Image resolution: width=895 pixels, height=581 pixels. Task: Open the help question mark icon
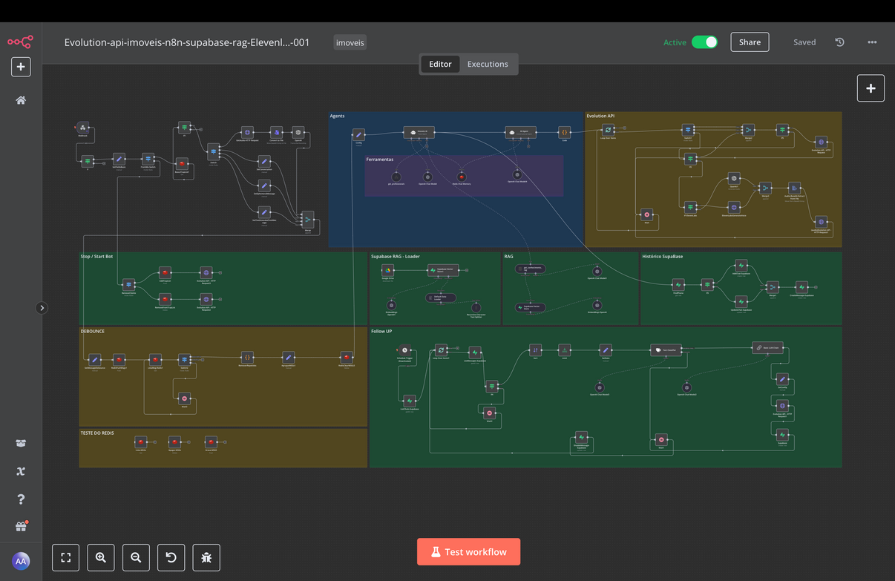(21, 499)
